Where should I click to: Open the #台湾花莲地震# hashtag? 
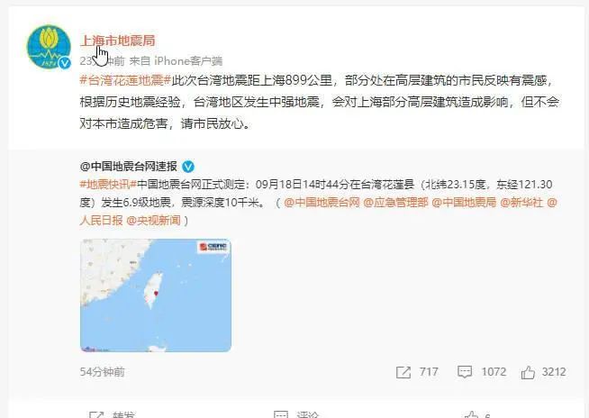click(125, 80)
